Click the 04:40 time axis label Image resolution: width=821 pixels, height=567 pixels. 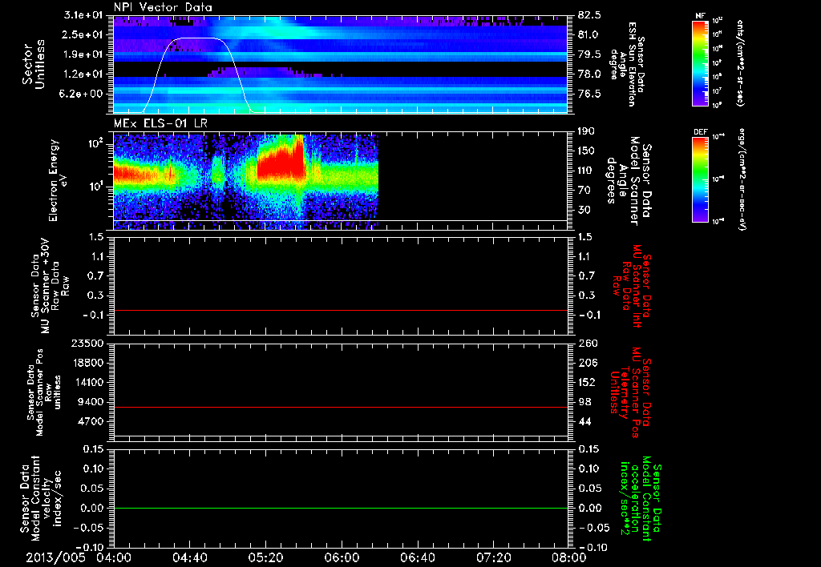click(189, 557)
